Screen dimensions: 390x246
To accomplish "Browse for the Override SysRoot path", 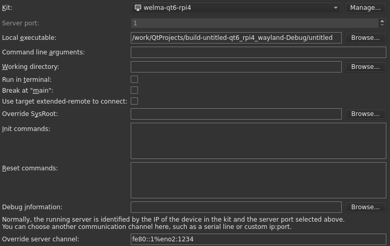I will pyautogui.click(x=365, y=114).
